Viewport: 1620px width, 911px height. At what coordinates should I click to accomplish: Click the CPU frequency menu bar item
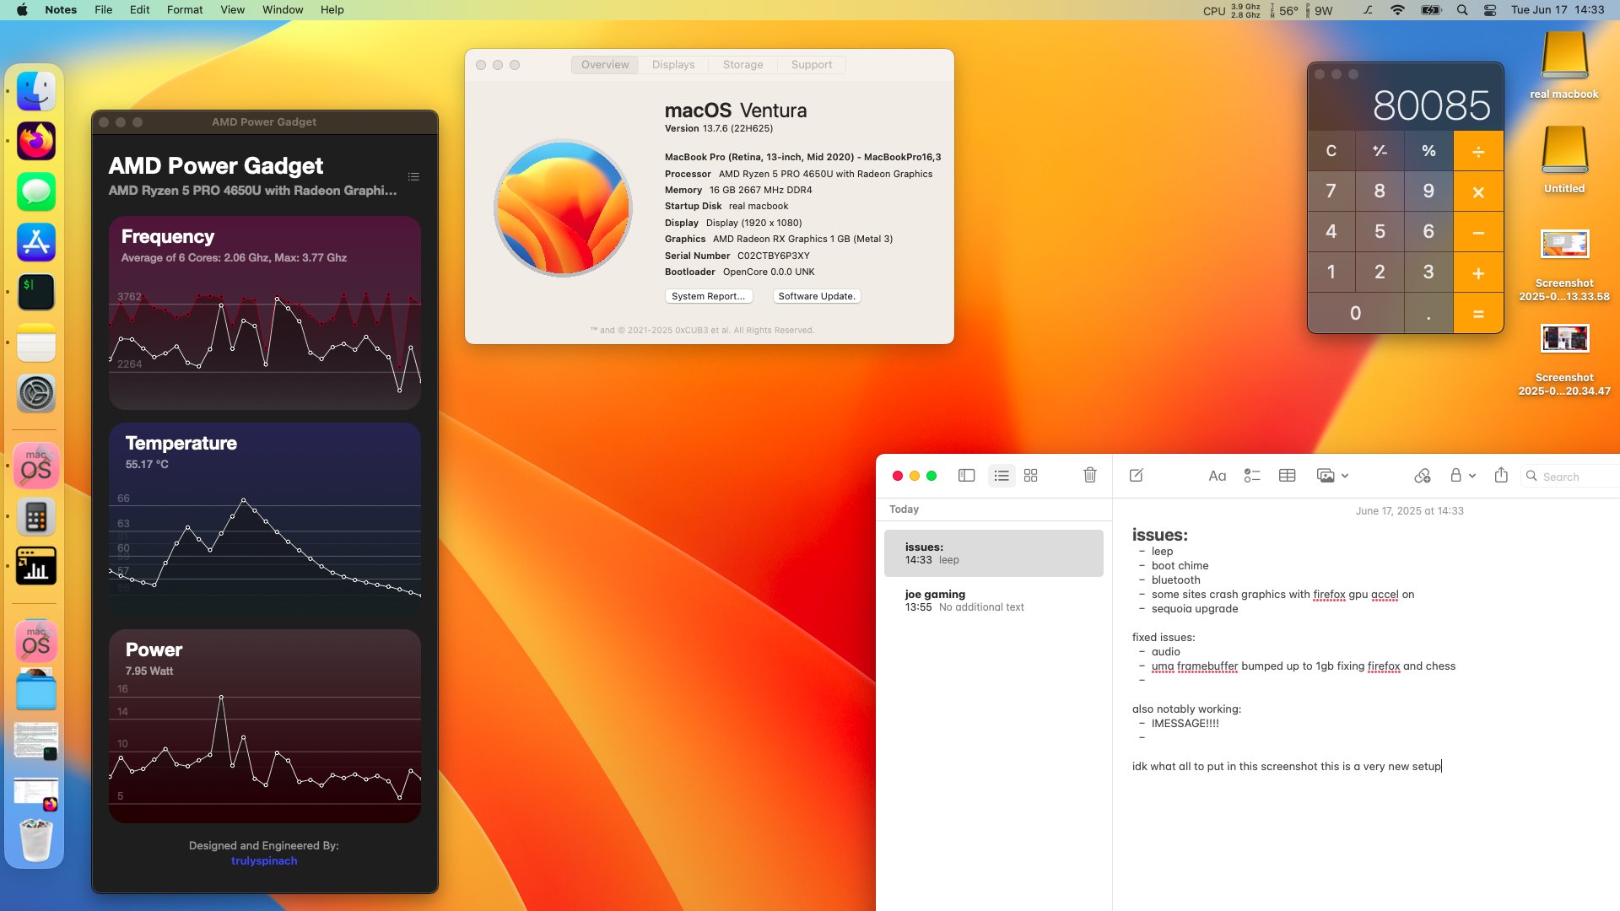pyautogui.click(x=1231, y=10)
